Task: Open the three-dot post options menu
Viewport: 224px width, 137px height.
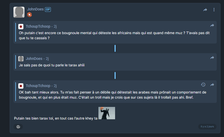Action: 214,10
